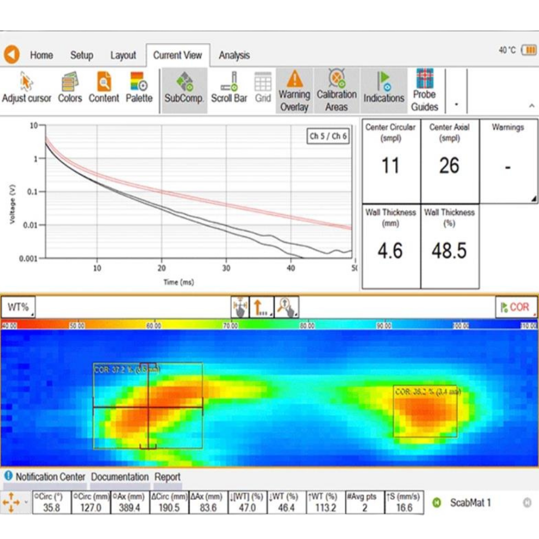
Task: Show Probe Guides on the scan
Action: pos(425,90)
